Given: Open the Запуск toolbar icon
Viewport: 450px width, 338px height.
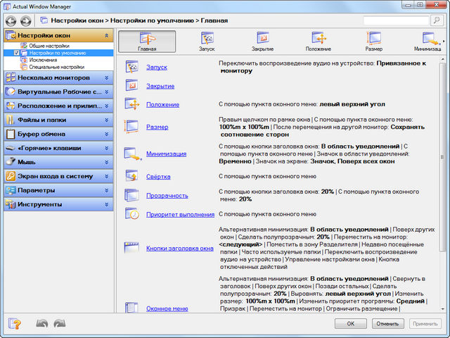Looking at the screenshot, I should [207, 42].
